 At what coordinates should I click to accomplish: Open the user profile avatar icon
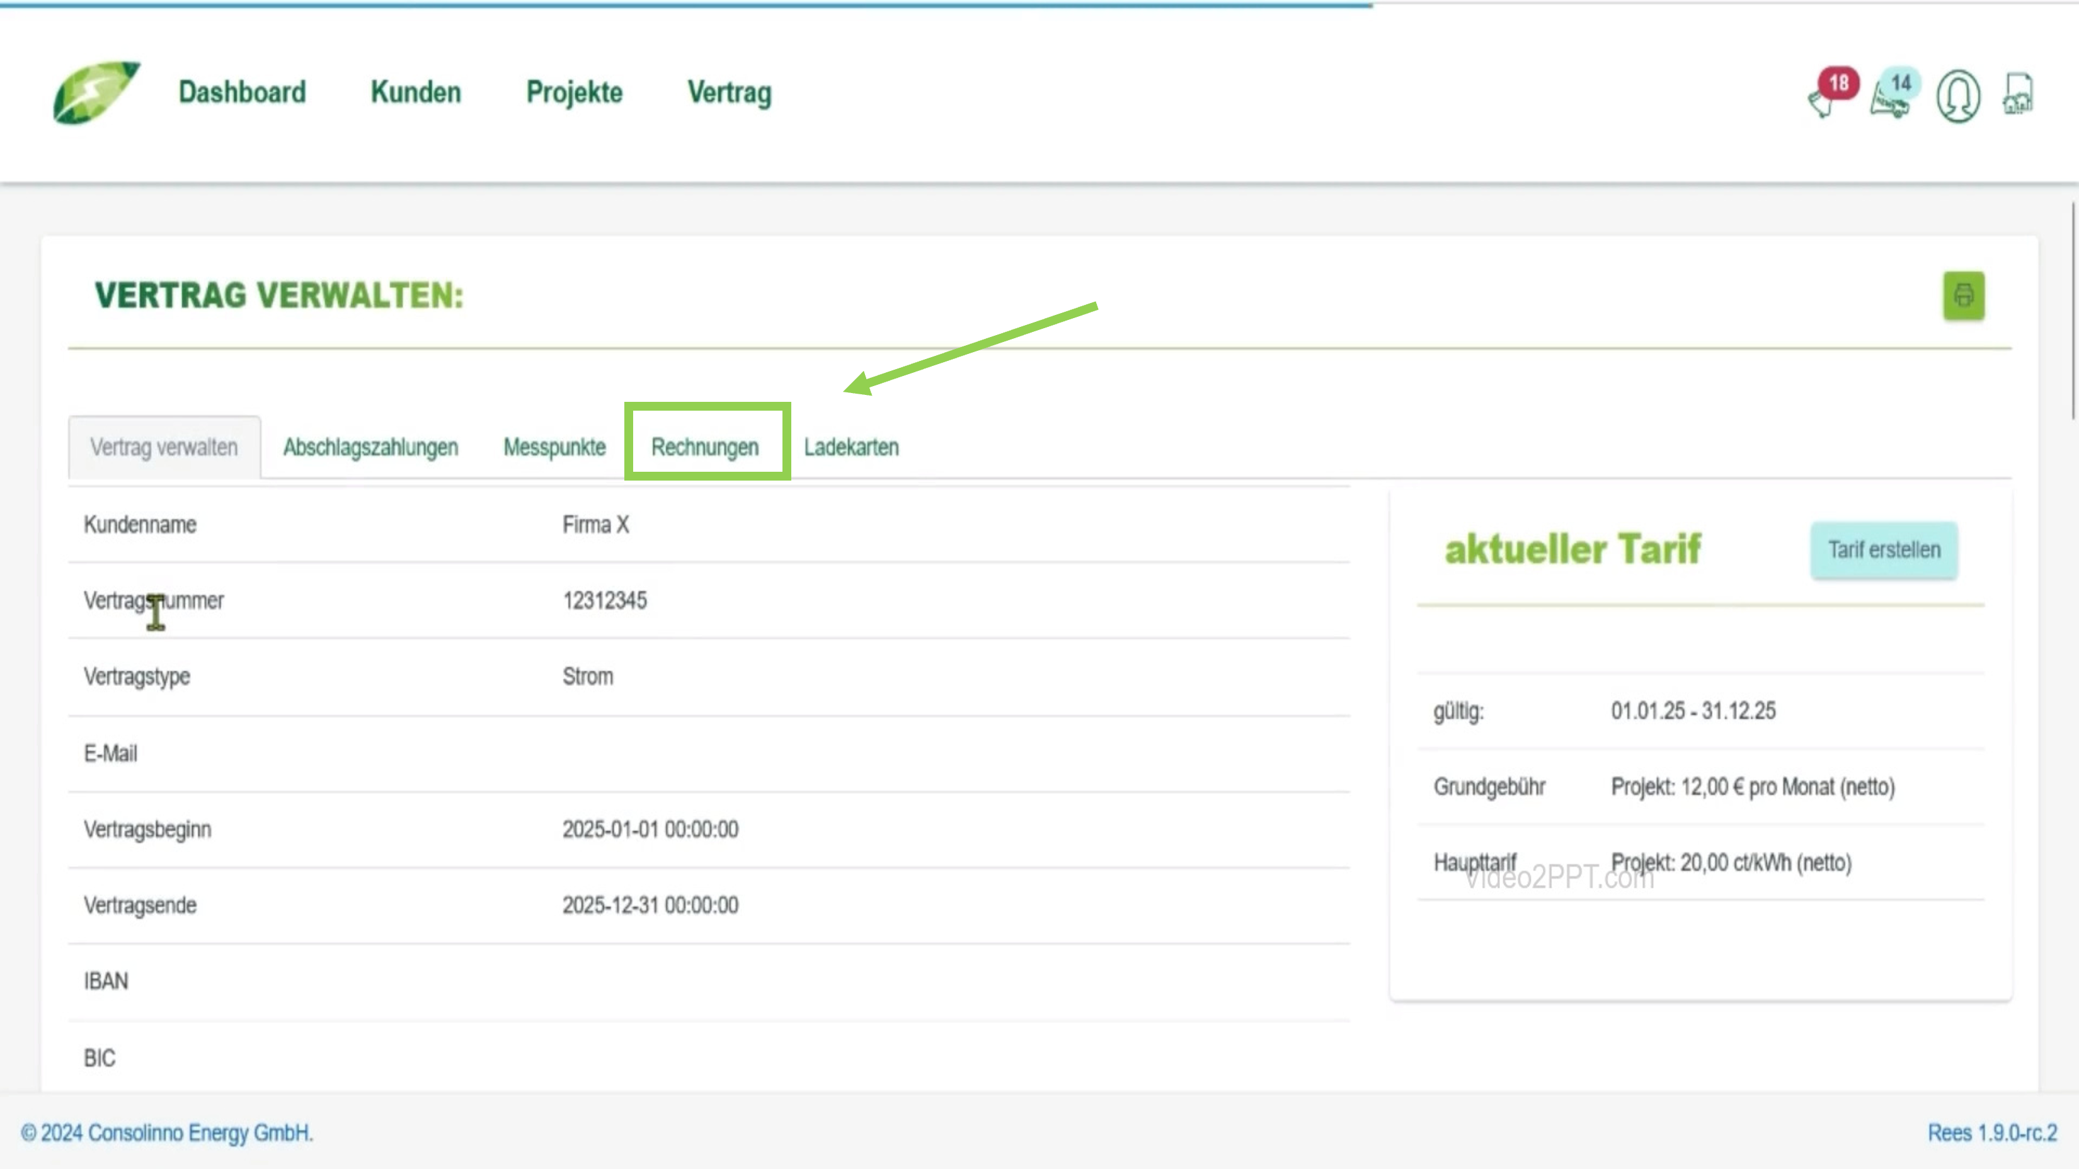[1957, 96]
